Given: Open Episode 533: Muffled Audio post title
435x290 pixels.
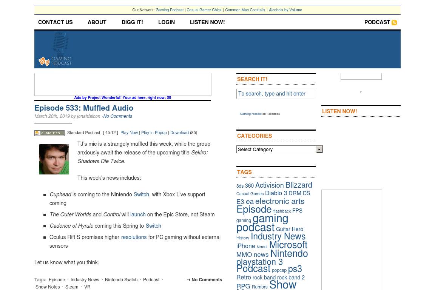Looking at the screenshot, I should point(84,108).
